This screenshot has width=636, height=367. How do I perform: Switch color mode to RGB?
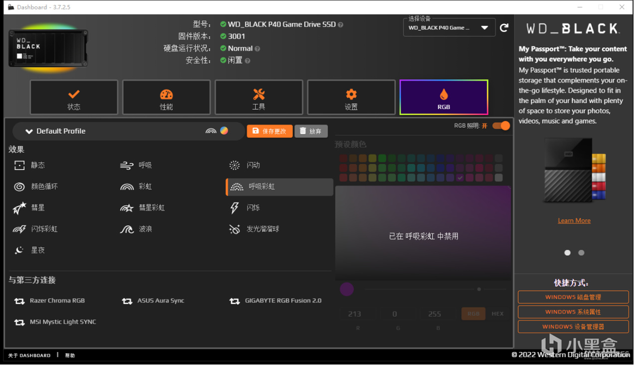coord(473,315)
